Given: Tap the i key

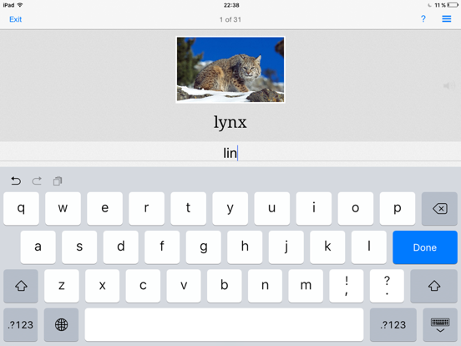Looking at the screenshot, I should tap(314, 209).
